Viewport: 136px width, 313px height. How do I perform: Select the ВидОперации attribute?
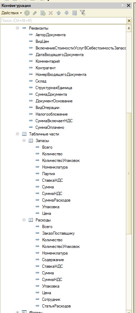pos(47,108)
